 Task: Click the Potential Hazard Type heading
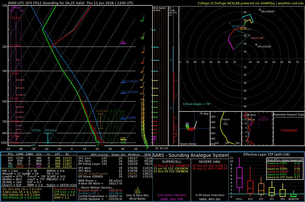289,115
